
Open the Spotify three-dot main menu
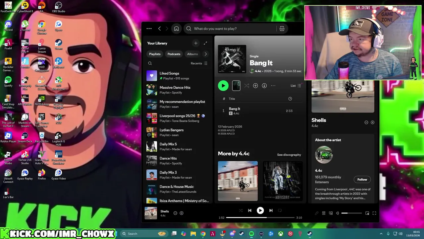149,29
